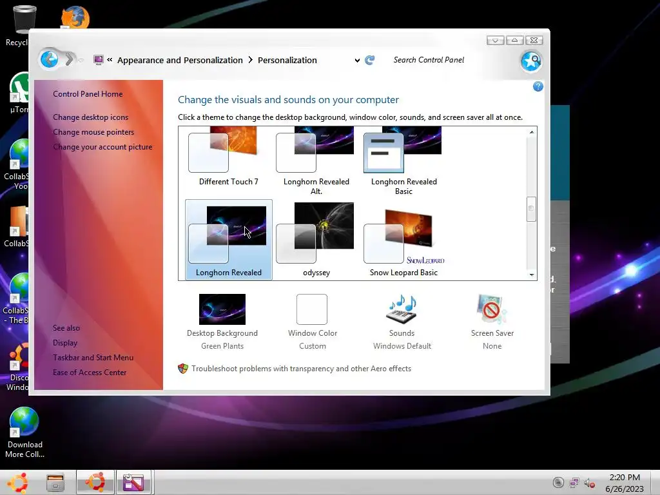660x495 pixels.
Task: Click the Personalization taskbar window button
Action: (x=134, y=482)
